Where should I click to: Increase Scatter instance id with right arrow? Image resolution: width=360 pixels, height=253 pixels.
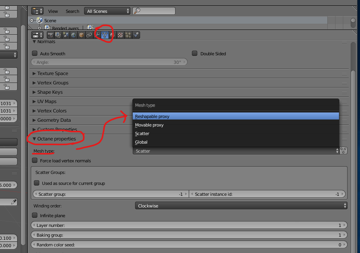pyautogui.click(x=342, y=194)
